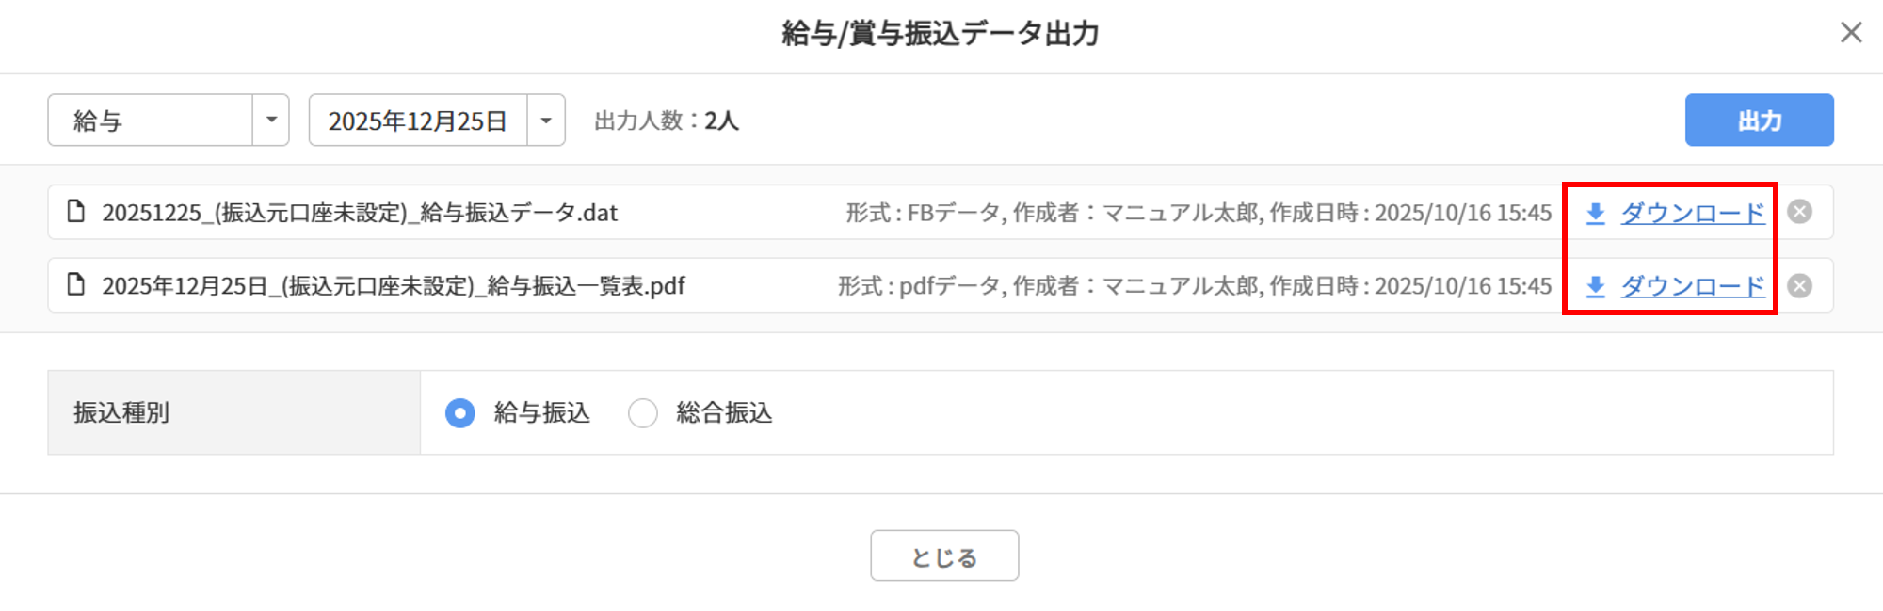The width and height of the screenshot is (1883, 611).
Task: Remove the 給与振込データ.dat file entry
Action: tap(1799, 212)
